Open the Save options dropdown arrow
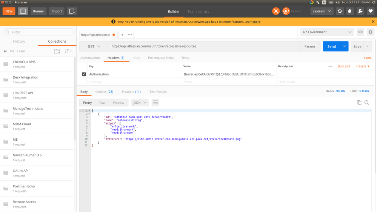 (x=367, y=46)
